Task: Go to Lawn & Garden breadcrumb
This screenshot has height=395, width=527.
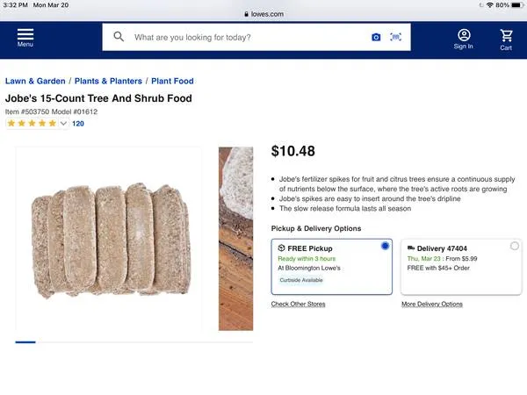Action: point(35,81)
